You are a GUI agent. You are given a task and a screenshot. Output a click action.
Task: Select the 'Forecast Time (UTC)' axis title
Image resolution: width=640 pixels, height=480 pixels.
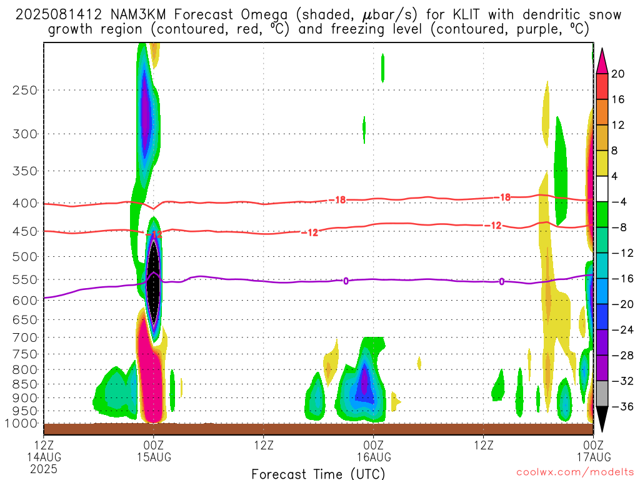[318, 474]
